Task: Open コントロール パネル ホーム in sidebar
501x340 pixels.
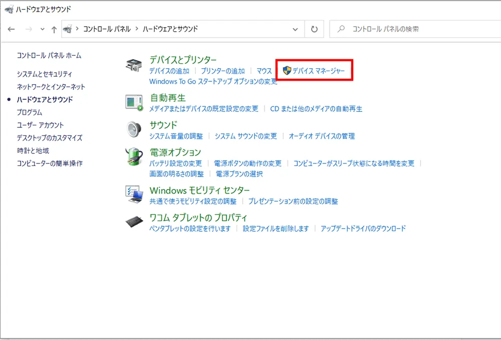Action: pos(49,55)
